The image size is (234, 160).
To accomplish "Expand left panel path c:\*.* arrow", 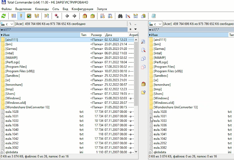I will 2,30.
